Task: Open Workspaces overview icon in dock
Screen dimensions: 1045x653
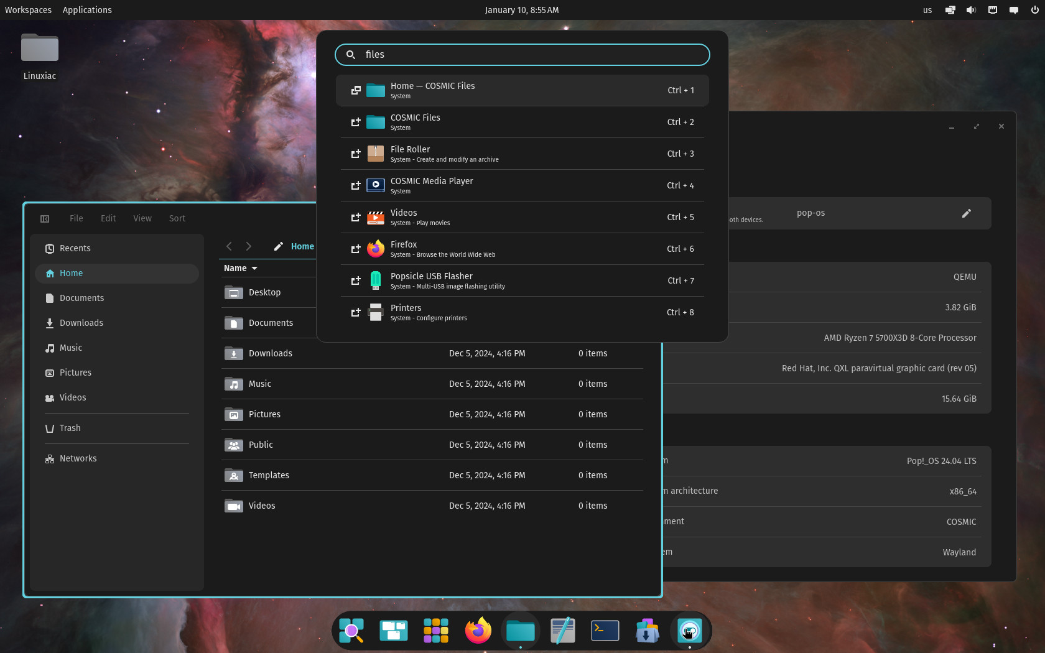Action: [x=394, y=631]
